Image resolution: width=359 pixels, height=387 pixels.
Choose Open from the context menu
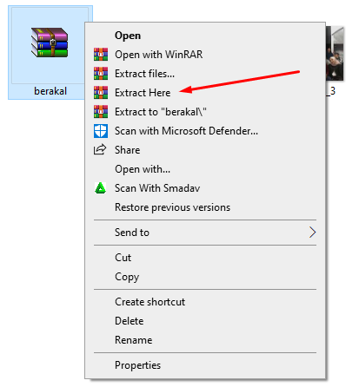[205, 36]
